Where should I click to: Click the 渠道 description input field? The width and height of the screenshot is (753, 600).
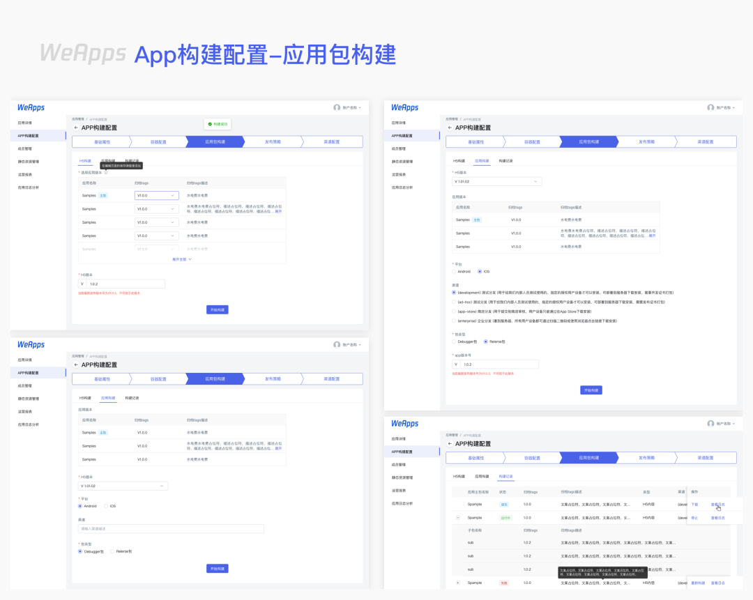coord(171,528)
